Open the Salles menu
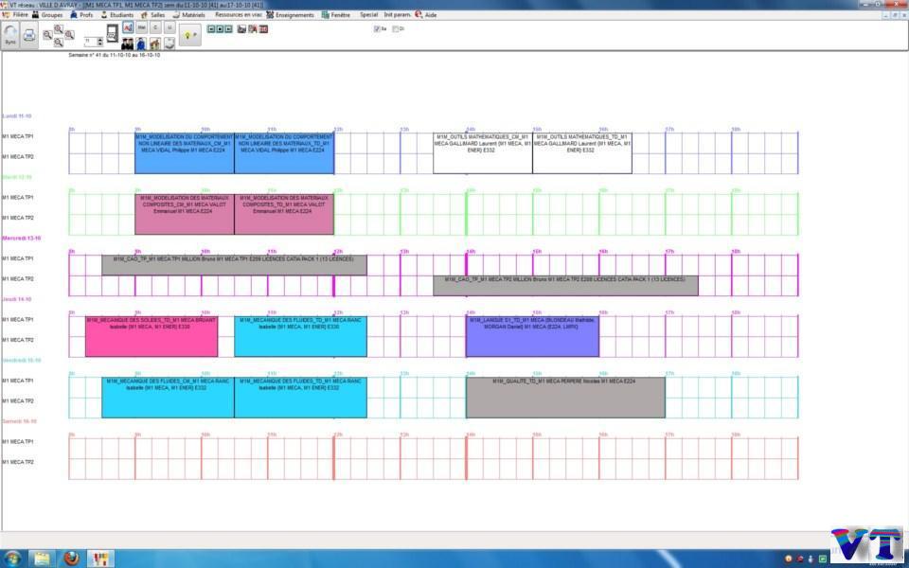 coord(152,15)
